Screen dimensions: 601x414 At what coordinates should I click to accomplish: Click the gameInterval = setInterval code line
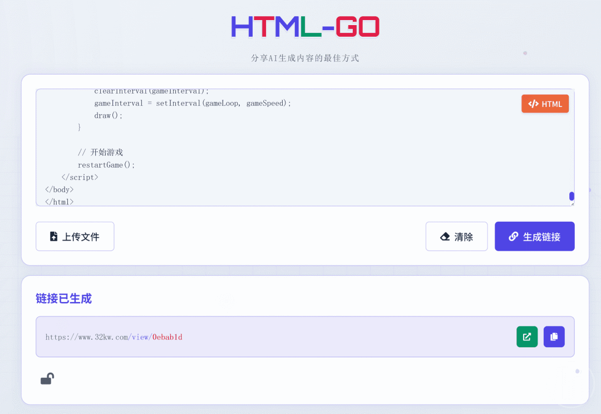click(193, 103)
